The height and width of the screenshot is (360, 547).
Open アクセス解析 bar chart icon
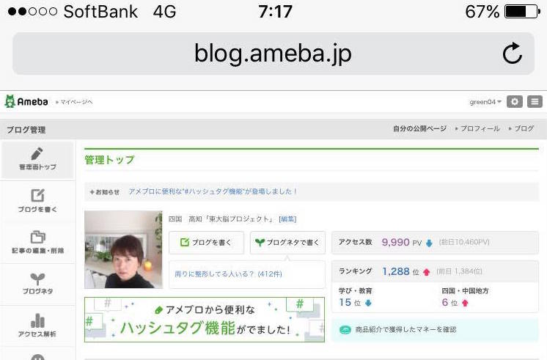pos(37,325)
